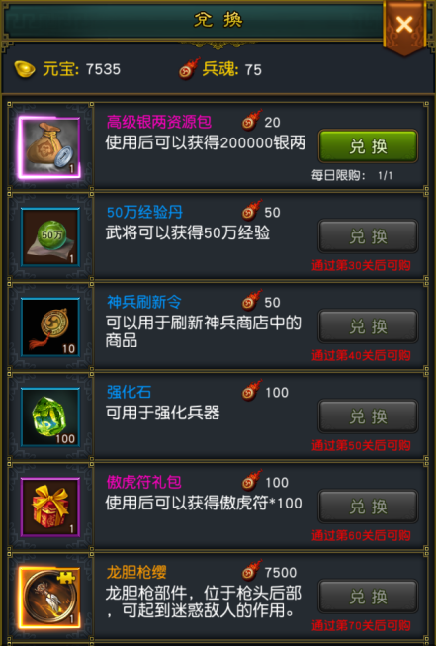Viewport: 436px width, 647px height.
Task: Tap the 神兵刷新令 medallion icon
Action: click(49, 326)
